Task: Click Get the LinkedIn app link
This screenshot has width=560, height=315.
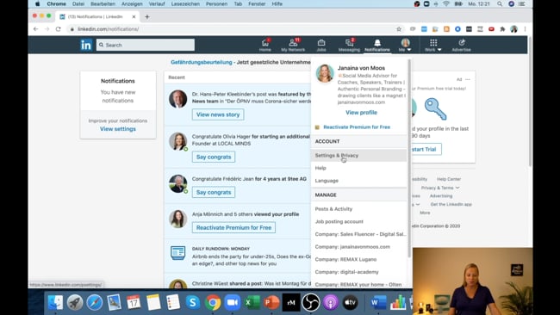Action: pyautogui.click(x=451, y=205)
